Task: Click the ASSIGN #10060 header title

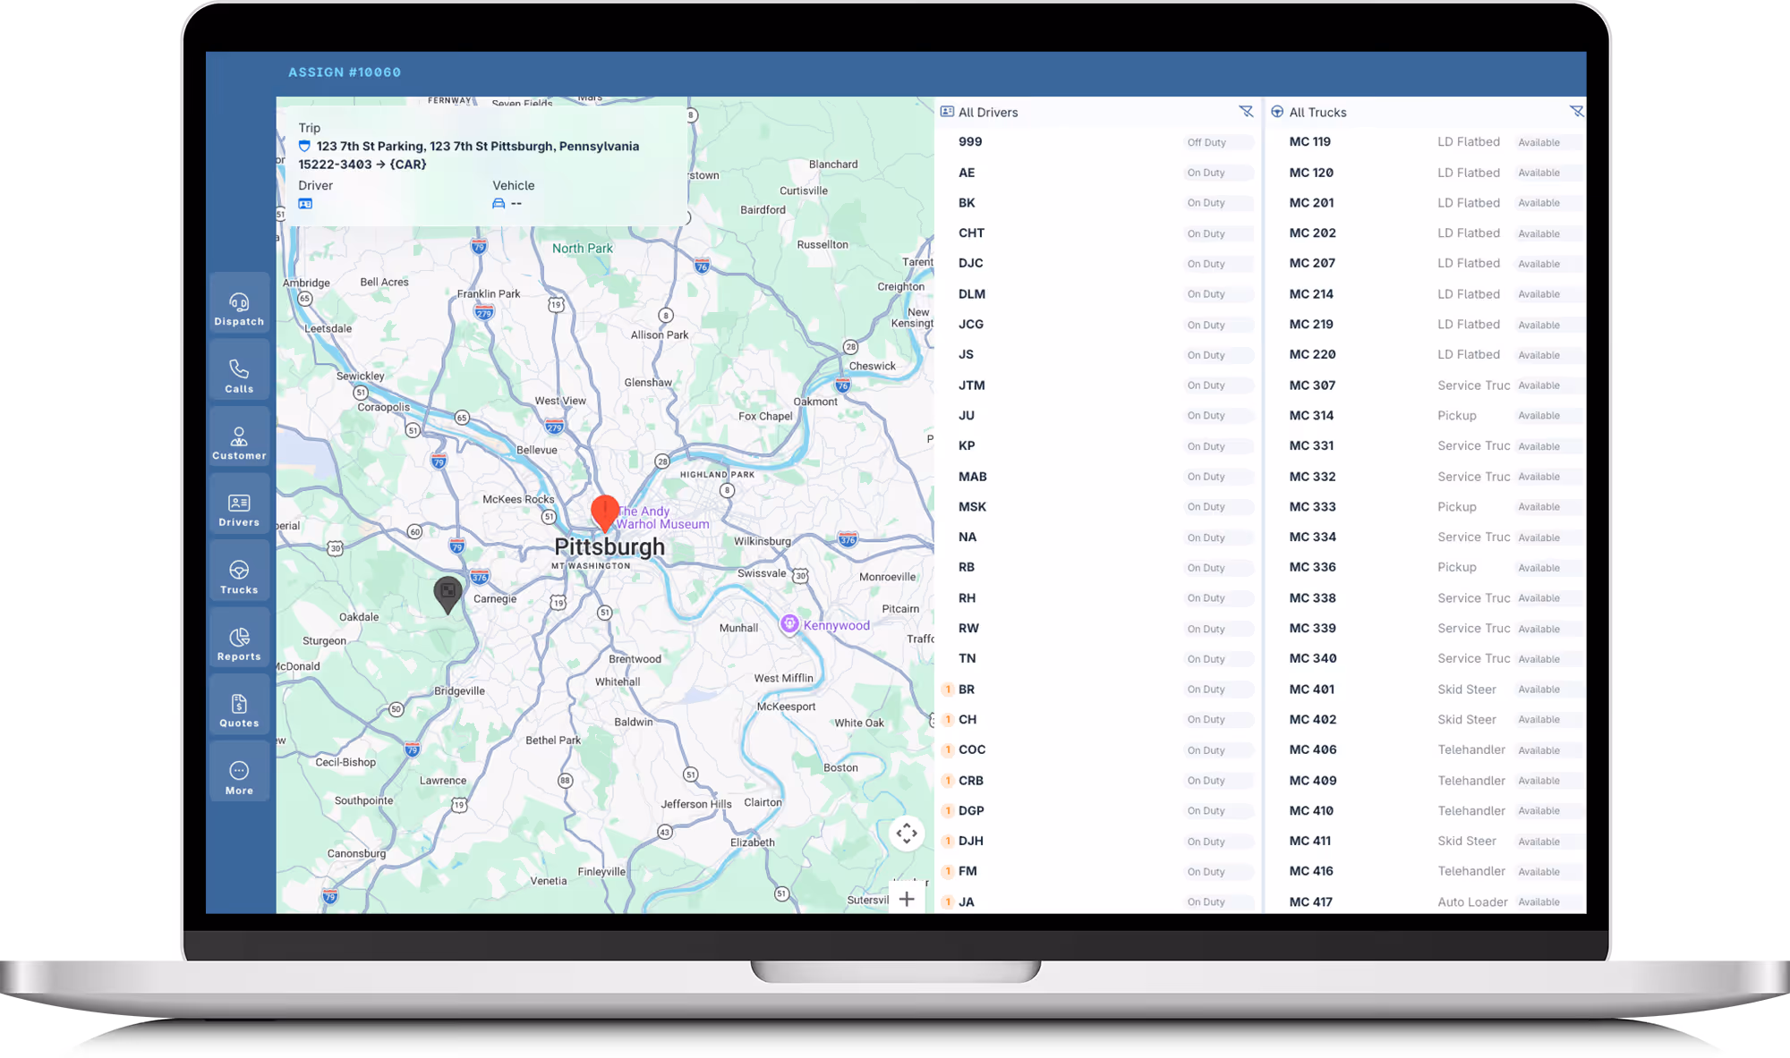Action: click(x=345, y=72)
